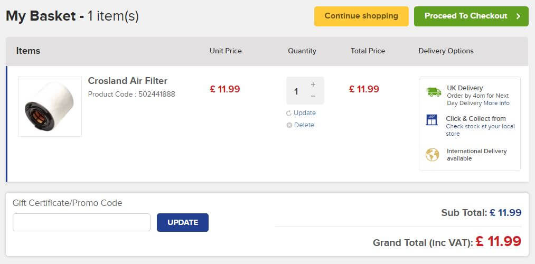The height and width of the screenshot is (264, 535).
Task: Click the quantity field showing 1
Action: [x=297, y=91]
